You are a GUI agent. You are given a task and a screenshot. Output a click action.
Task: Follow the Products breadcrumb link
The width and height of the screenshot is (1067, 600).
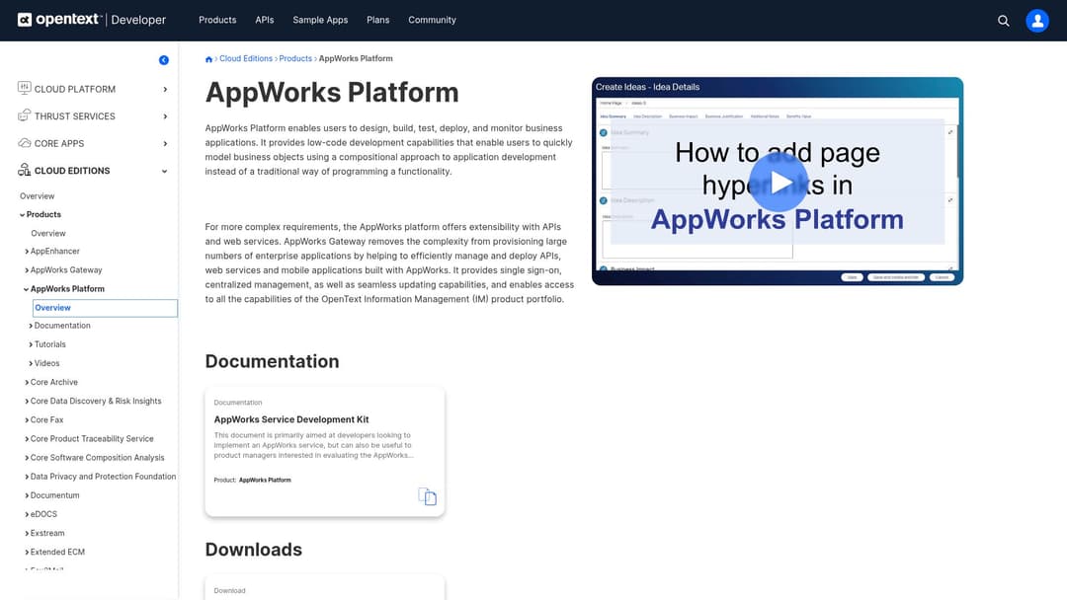coord(295,58)
